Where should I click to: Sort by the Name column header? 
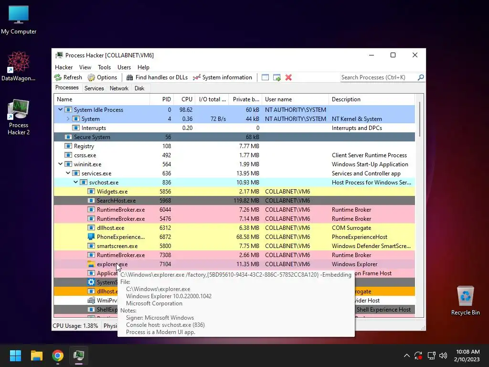coord(102,99)
